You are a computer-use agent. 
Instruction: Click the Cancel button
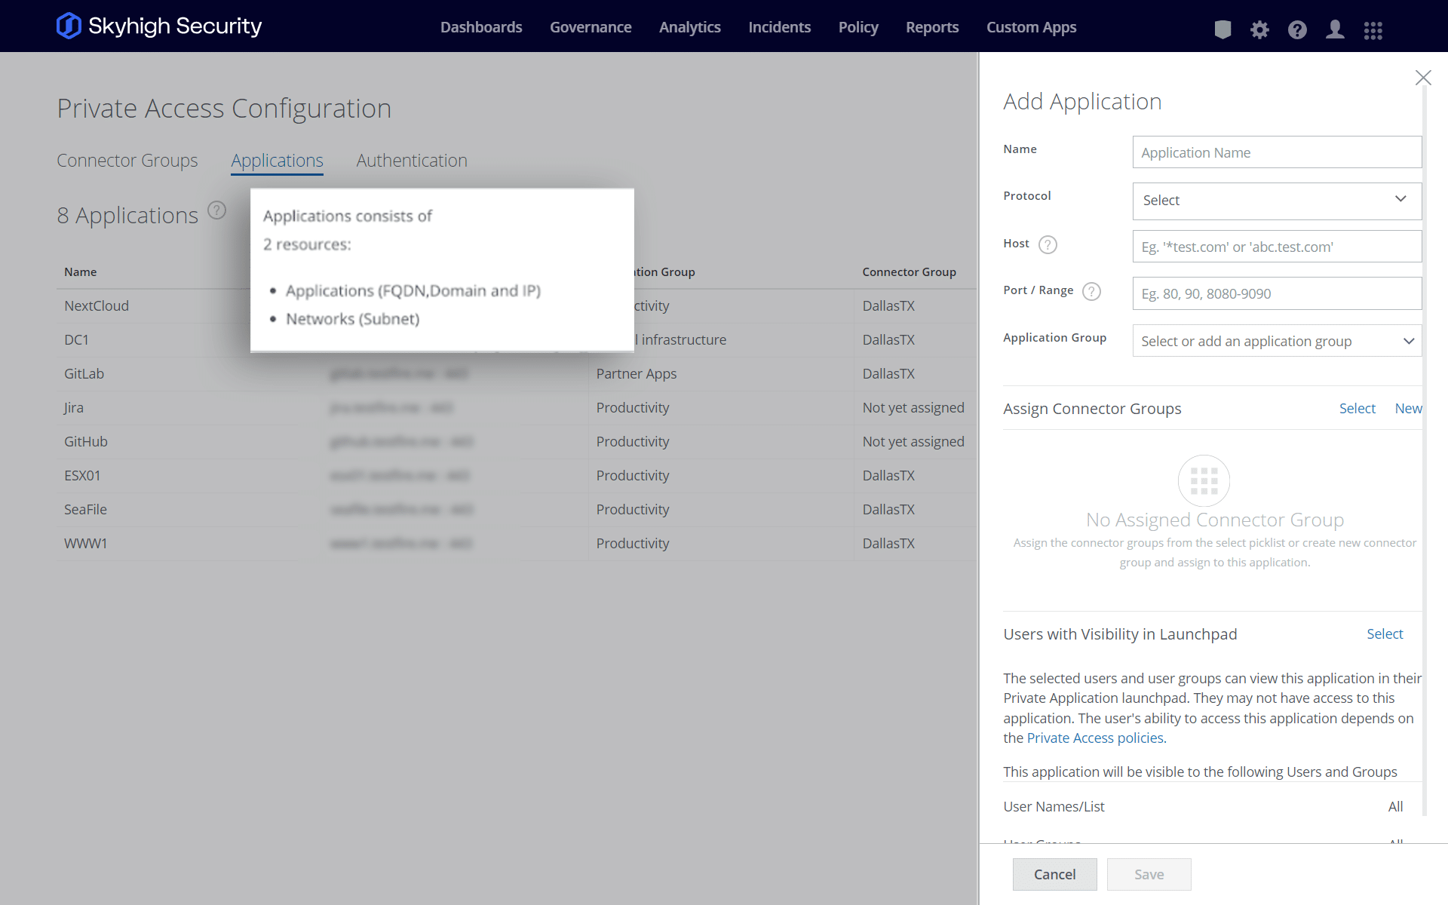1054,874
